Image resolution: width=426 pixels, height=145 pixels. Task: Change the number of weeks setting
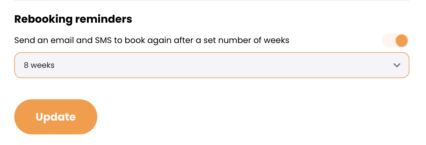click(x=212, y=65)
